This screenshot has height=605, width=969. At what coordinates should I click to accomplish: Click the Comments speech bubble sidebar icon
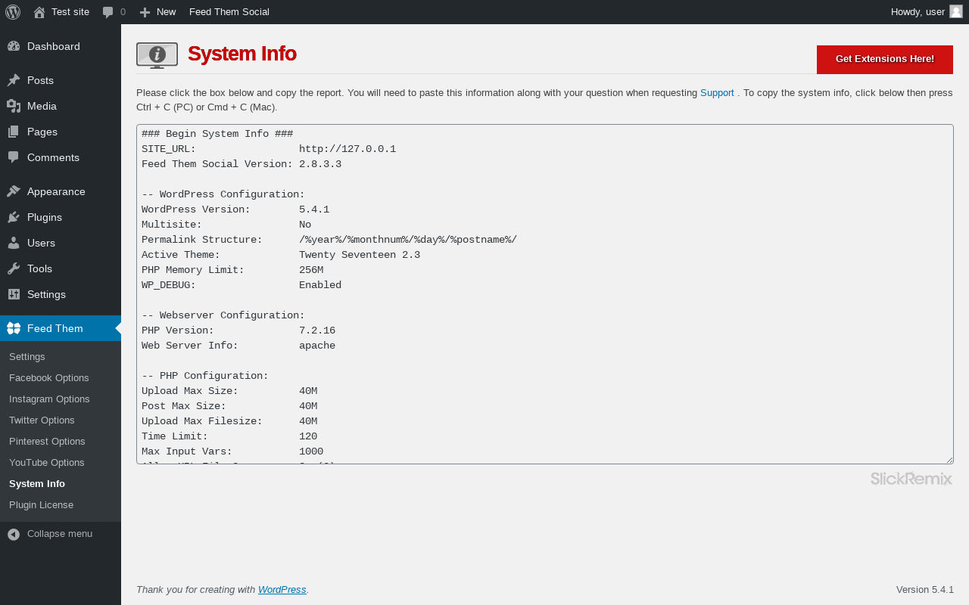pyautogui.click(x=14, y=157)
